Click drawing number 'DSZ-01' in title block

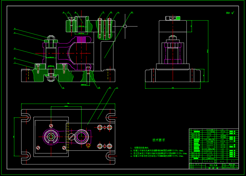232,164
